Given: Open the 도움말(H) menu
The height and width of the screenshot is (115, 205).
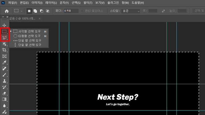Looking at the screenshot, I should click(x=138, y=3).
